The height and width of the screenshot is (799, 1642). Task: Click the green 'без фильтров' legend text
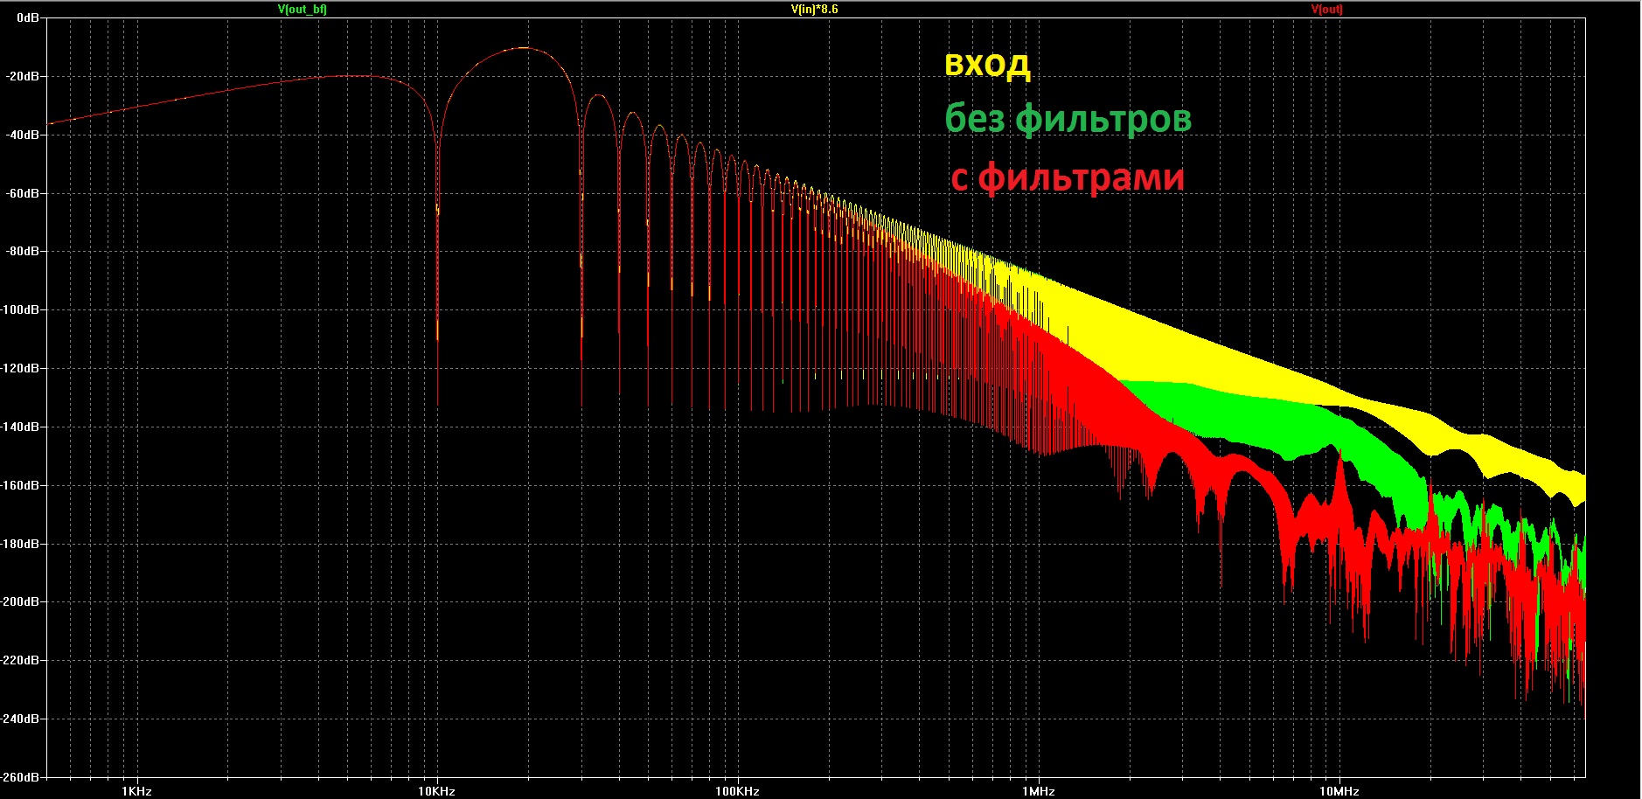pos(1068,118)
